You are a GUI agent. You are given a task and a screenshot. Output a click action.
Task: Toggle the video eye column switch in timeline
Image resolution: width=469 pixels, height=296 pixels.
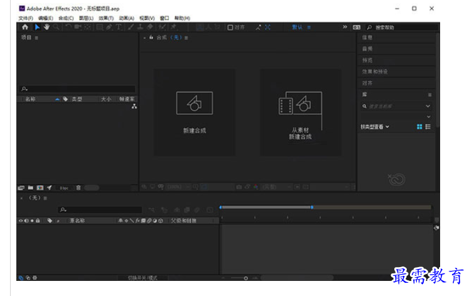tap(21, 221)
